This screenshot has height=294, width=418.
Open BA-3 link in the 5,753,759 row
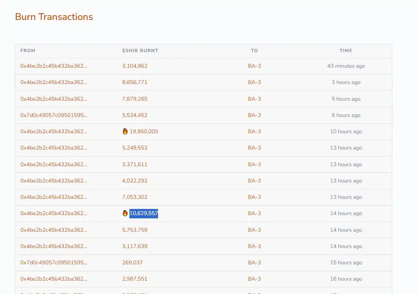[x=254, y=230]
